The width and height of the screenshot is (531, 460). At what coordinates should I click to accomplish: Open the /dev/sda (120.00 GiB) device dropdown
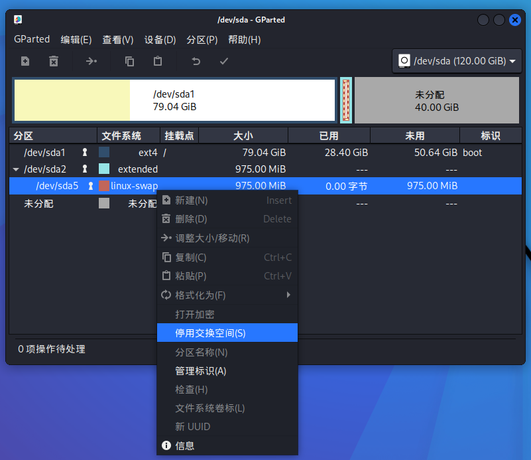[x=457, y=61]
